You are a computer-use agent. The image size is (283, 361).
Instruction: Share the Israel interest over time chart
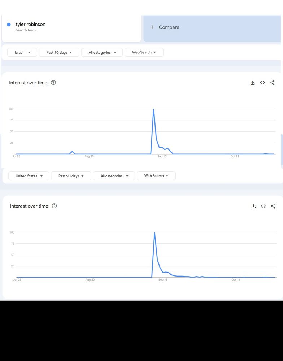pyautogui.click(x=272, y=83)
